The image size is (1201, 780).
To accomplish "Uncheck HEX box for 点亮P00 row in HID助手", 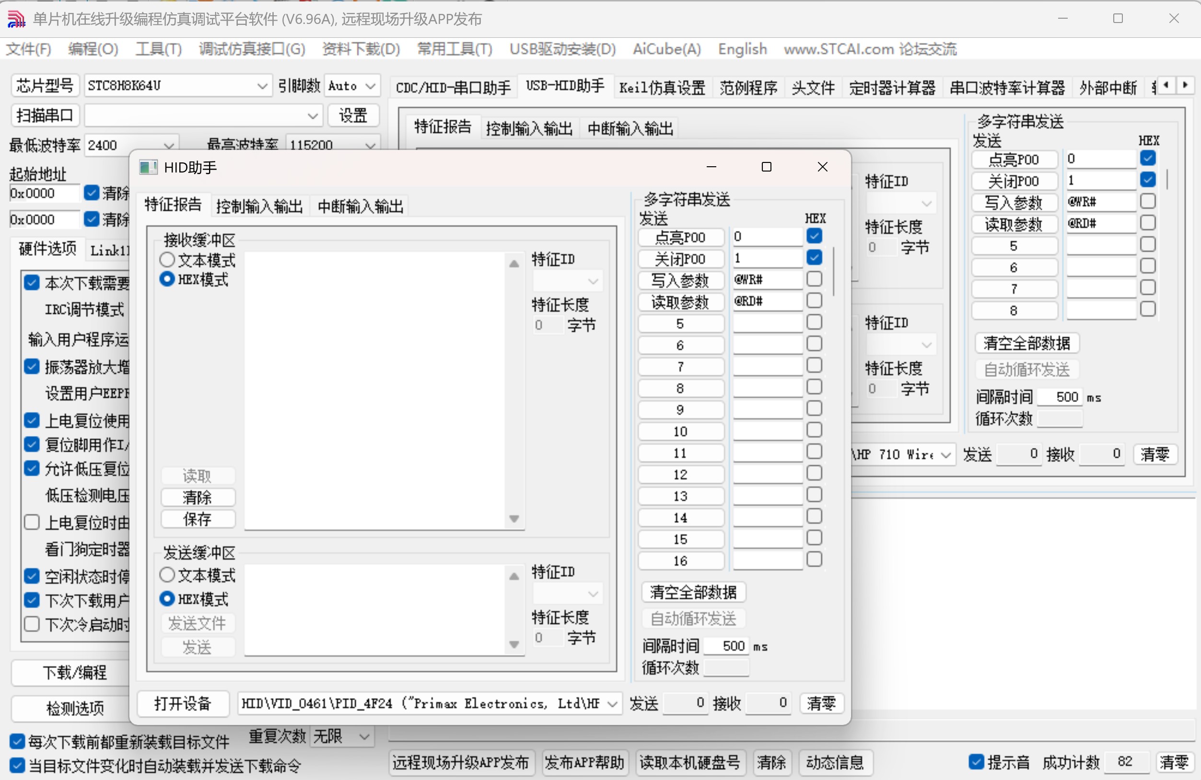I will point(814,236).
